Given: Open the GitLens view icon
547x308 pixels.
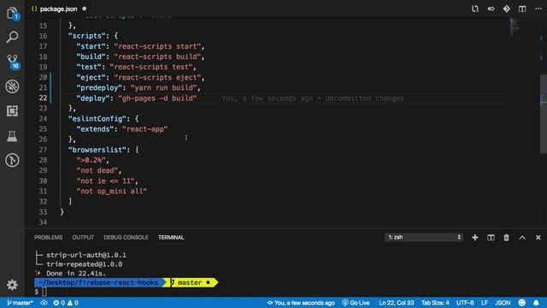Looking at the screenshot, I should point(12,160).
